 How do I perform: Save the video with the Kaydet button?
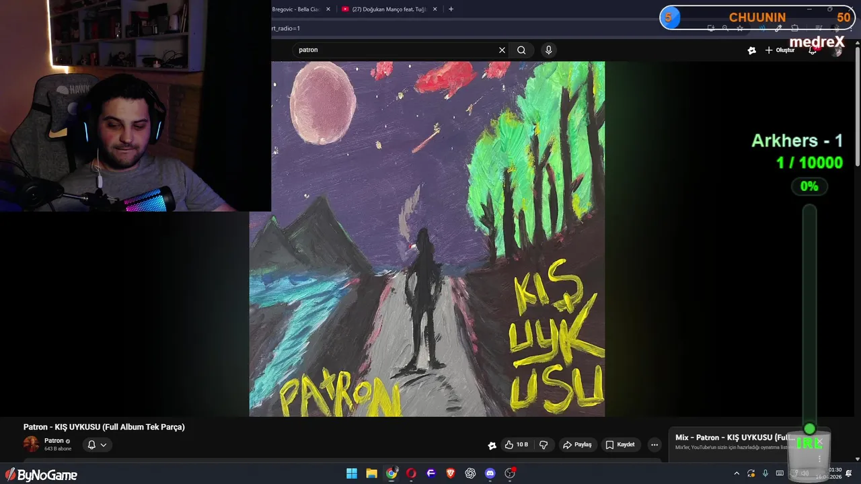(x=620, y=444)
